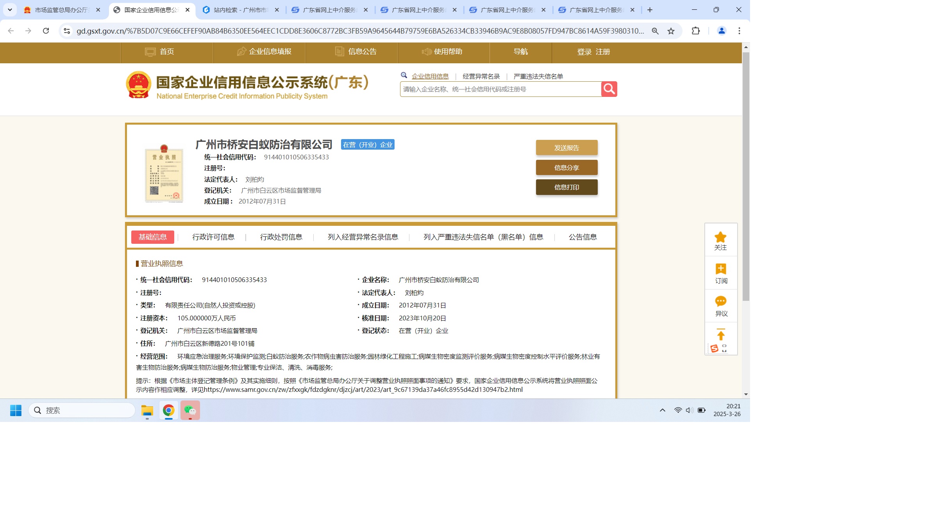Click the zoom magnifier in address bar
945x520 pixels.
tap(654, 30)
